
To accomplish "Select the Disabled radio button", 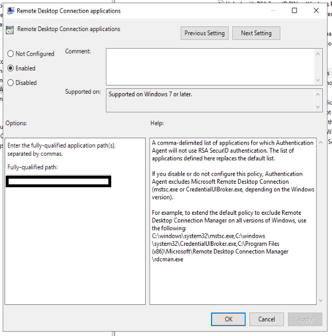I will (x=10, y=83).
